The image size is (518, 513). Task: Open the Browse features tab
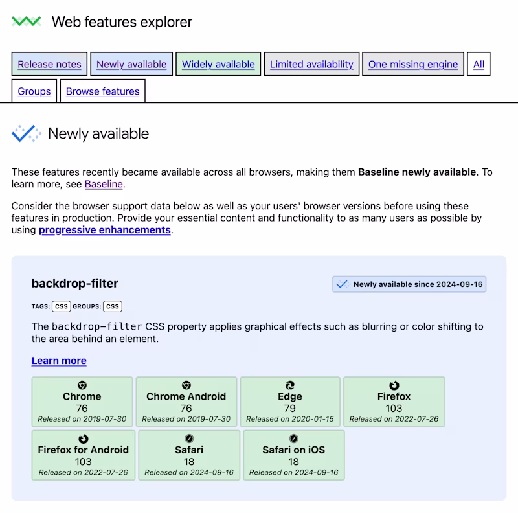coord(102,91)
